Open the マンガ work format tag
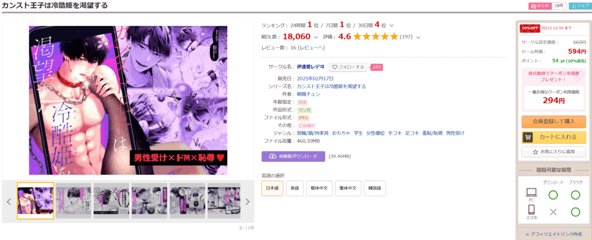Image resolution: width=592 pixels, height=240 pixels. (304, 110)
